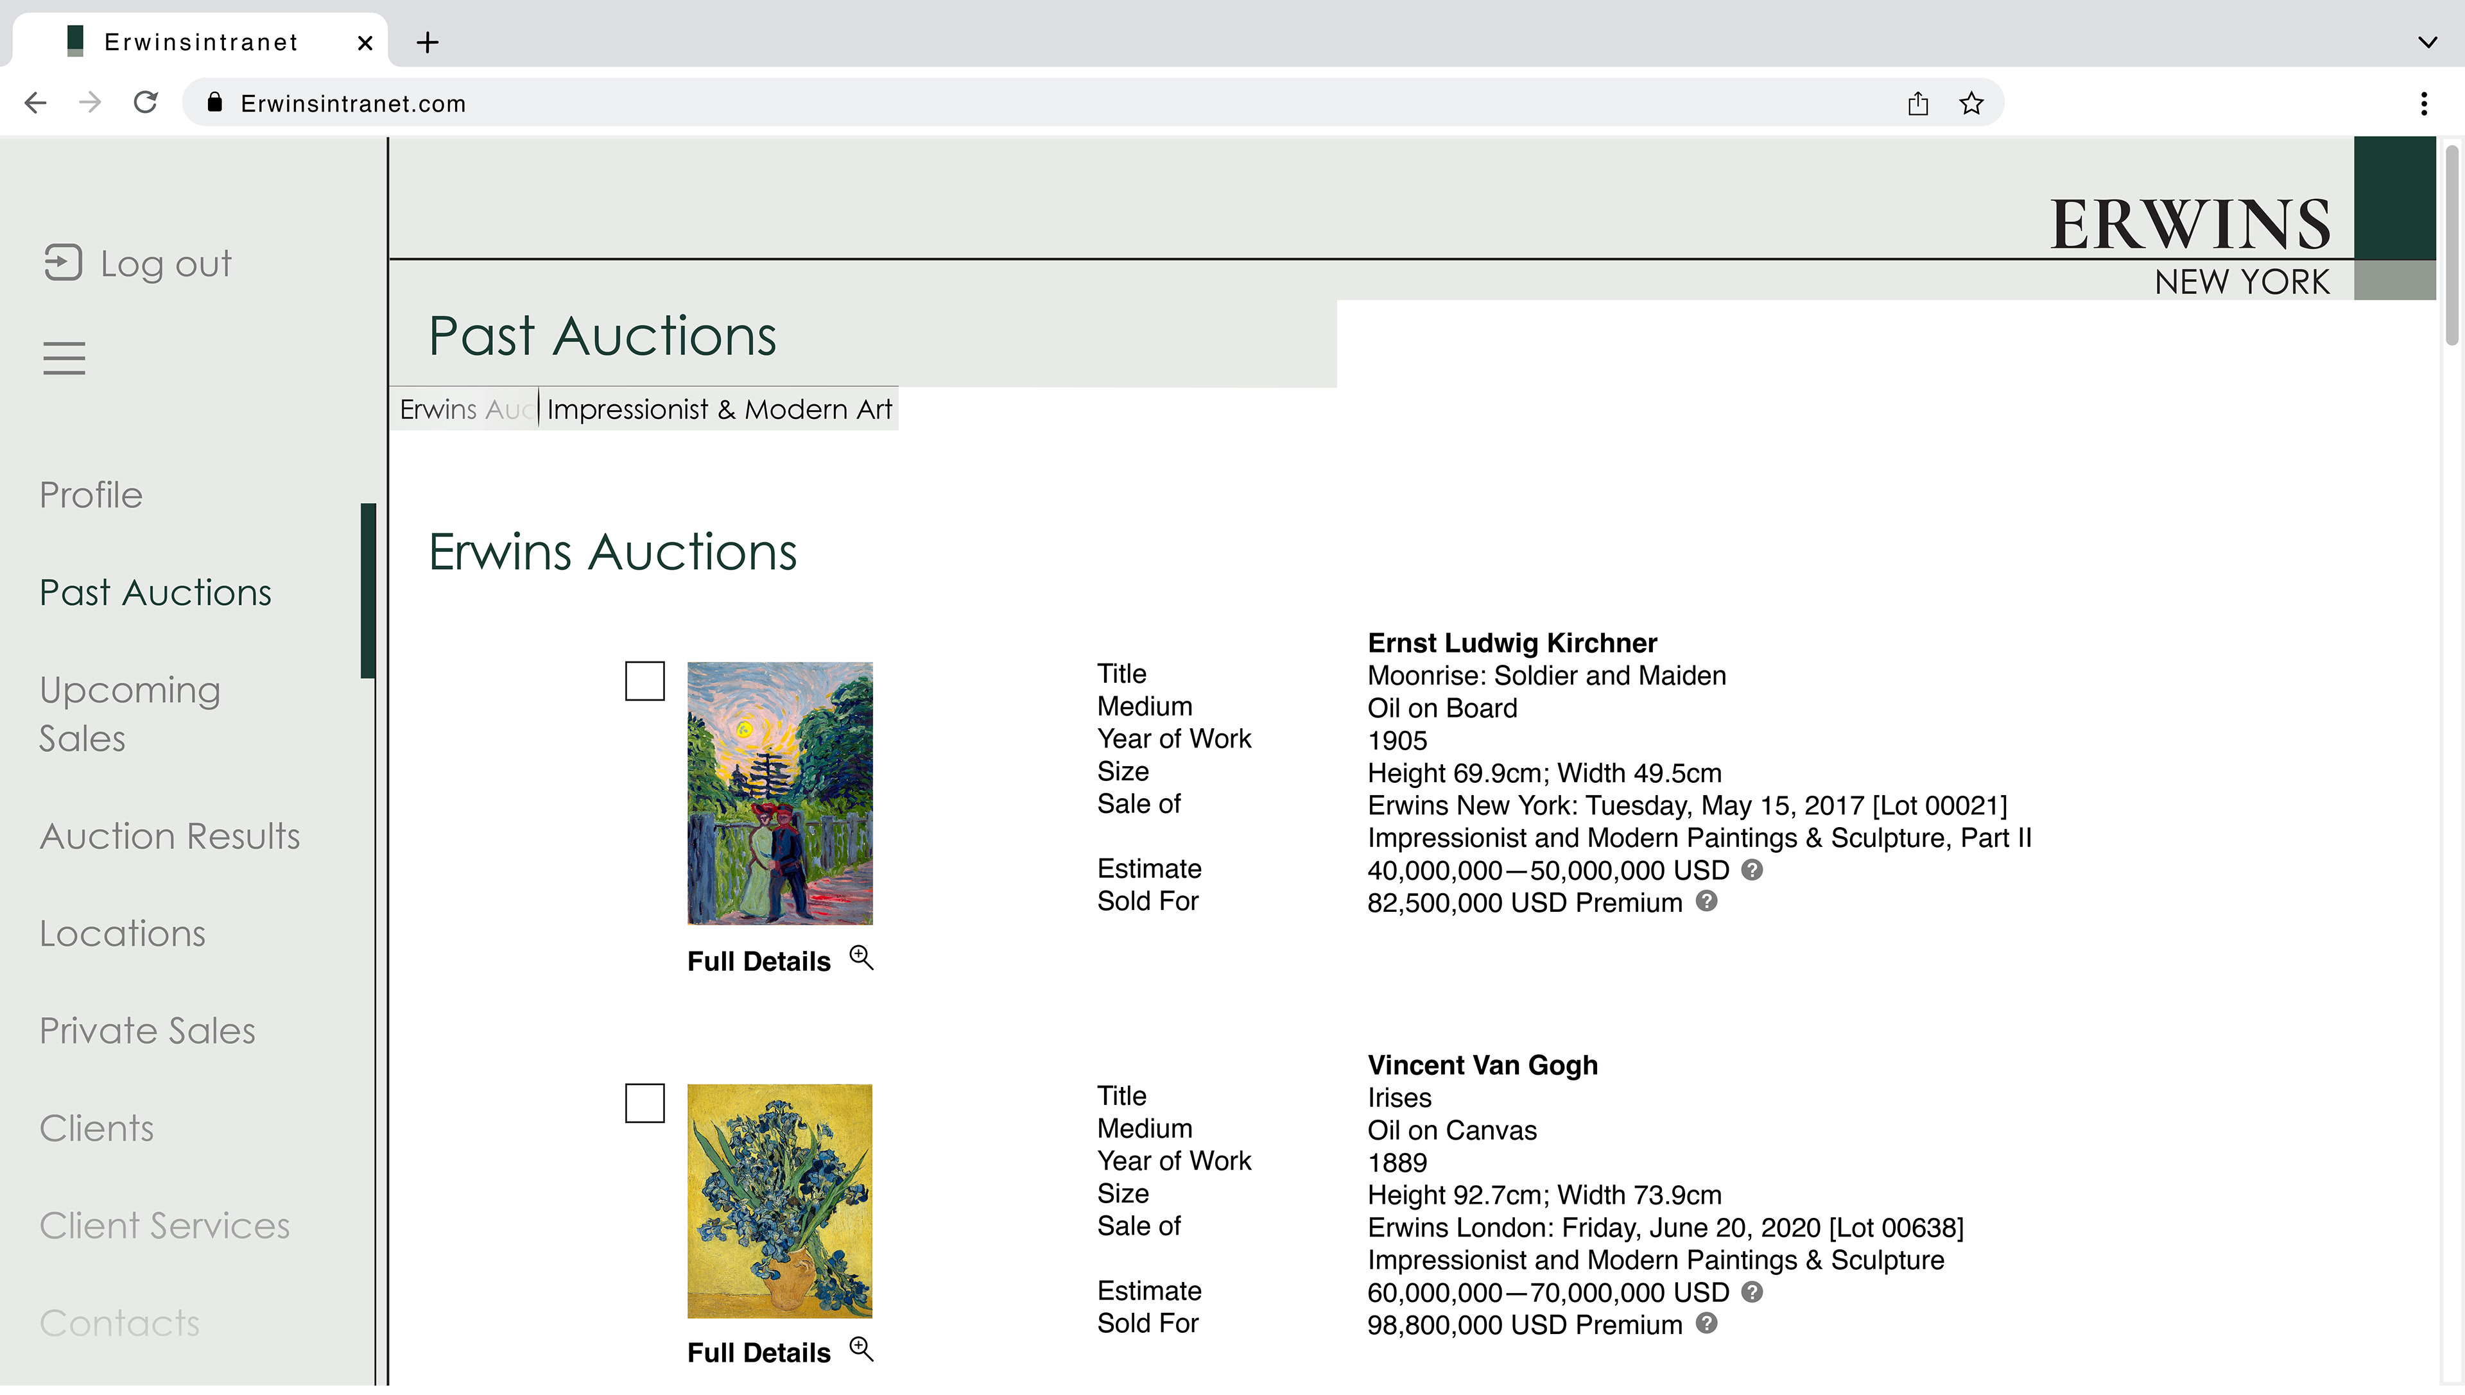Open the hamburger menu in sidebar

[64, 358]
